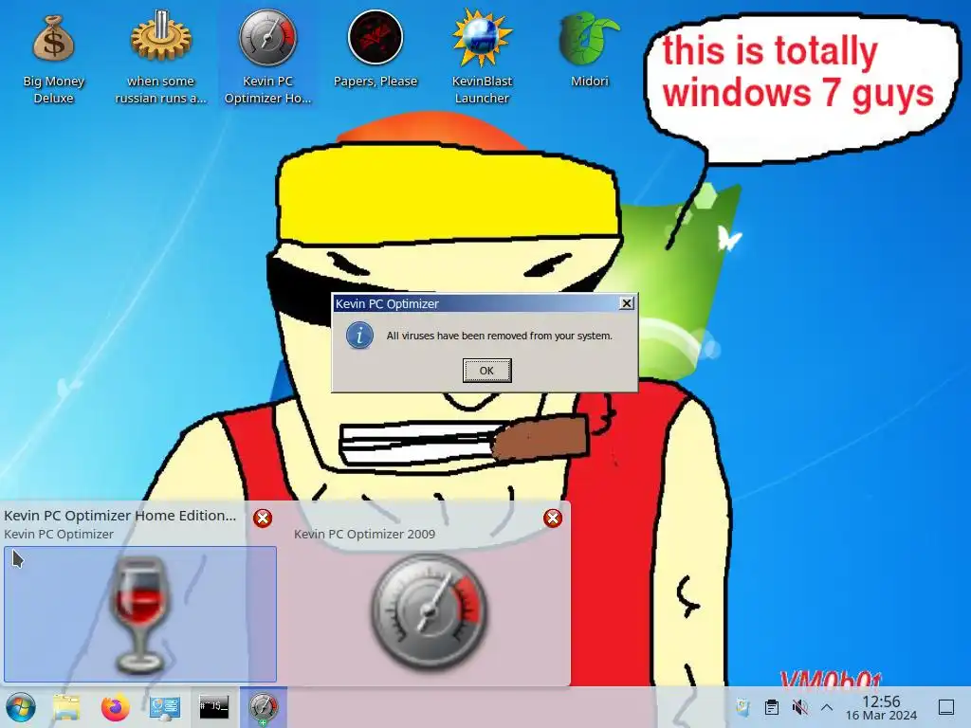The width and height of the screenshot is (971, 728).
Task: Click the 'All viruses have been removed' message text
Action: tap(499, 336)
